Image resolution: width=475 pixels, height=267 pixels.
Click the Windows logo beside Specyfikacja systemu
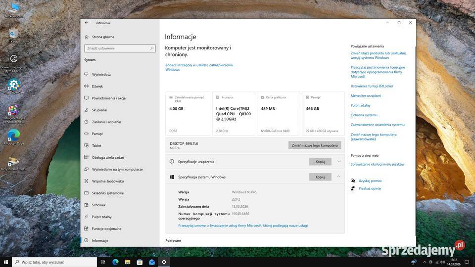pos(172,177)
